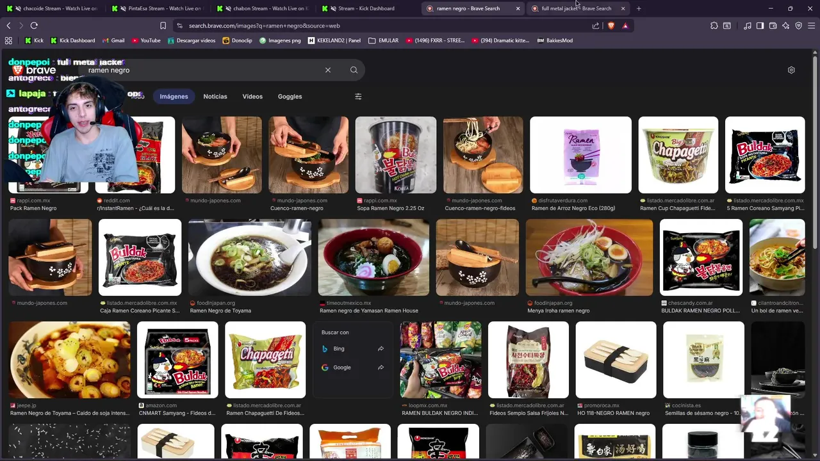Focus the address bar URL field

(x=384, y=26)
